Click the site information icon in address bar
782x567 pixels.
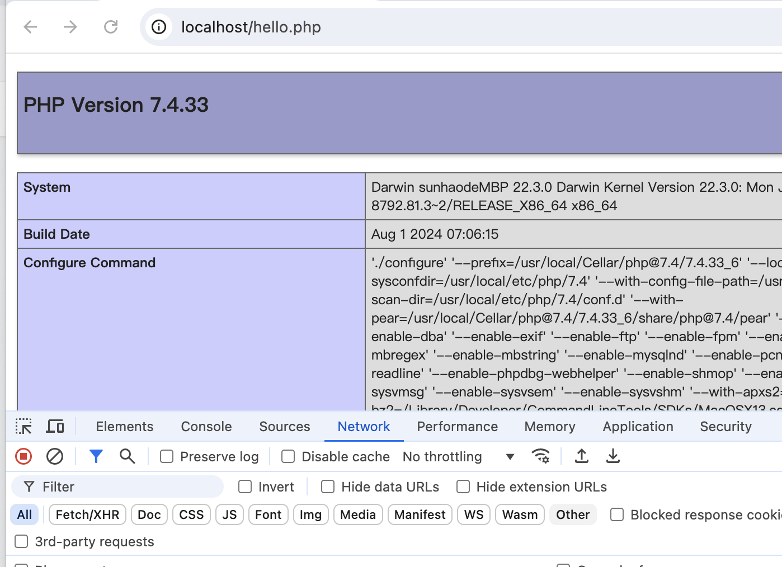tap(159, 27)
